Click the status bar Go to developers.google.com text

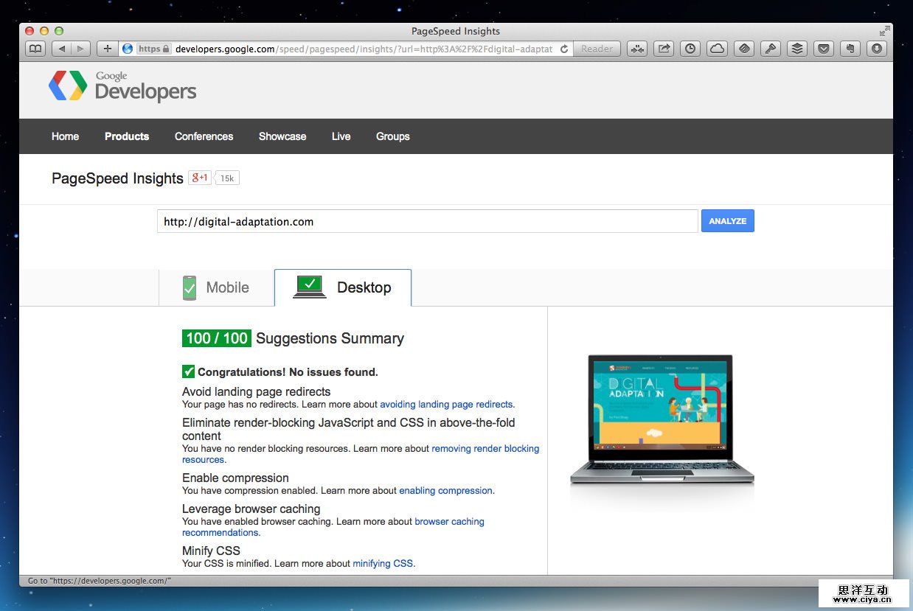(x=99, y=581)
